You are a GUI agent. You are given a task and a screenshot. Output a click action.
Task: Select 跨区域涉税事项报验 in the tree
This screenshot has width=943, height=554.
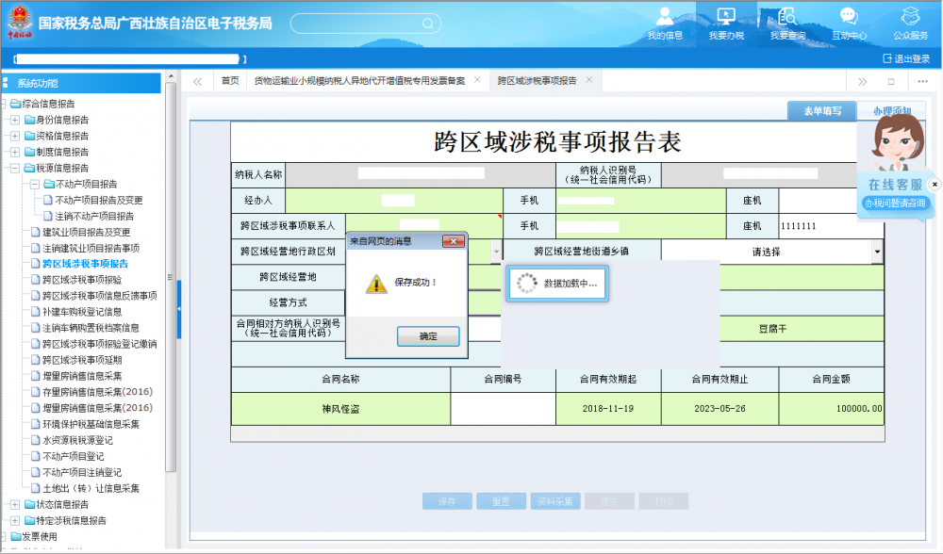click(82, 280)
